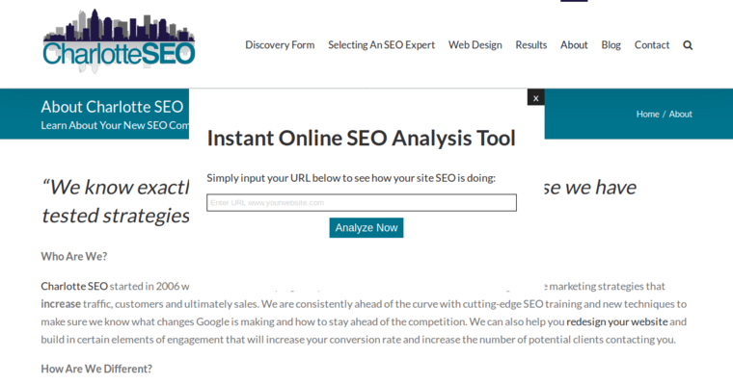Click the 'About Charlotte SEO' banner title
The height and width of the screenshot is (384, 733).
[x=112, y=107]
